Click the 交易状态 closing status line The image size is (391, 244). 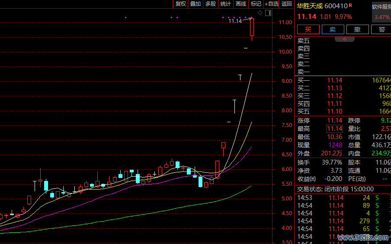click(335, 189)
